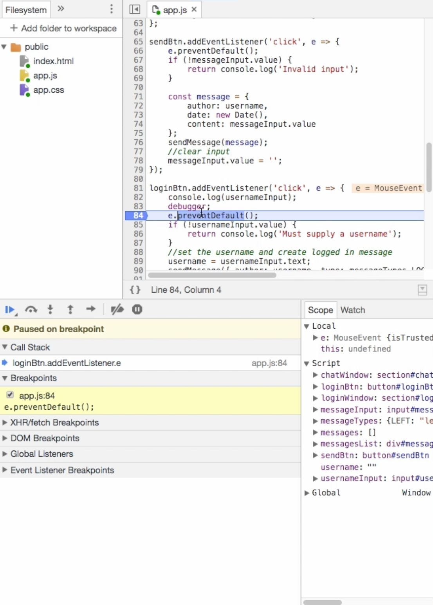Click line number 84 breakpoint marker
Screen dimensions: 433x605
click(136, 216)
